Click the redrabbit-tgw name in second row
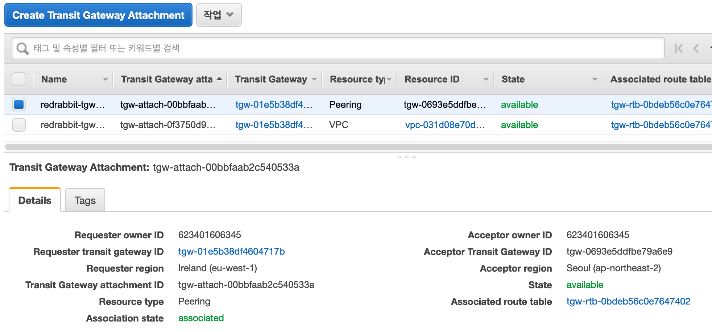The width and height of the screenshot is (712, 332). [x=73, y=125]
